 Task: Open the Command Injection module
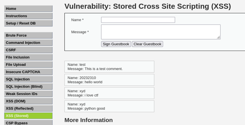[x=28, y=43]
